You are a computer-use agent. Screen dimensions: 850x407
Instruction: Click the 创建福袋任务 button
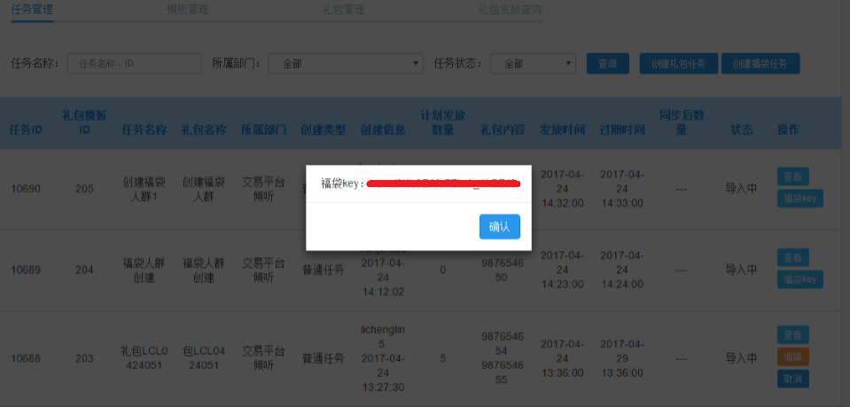[x=760, y=64]
